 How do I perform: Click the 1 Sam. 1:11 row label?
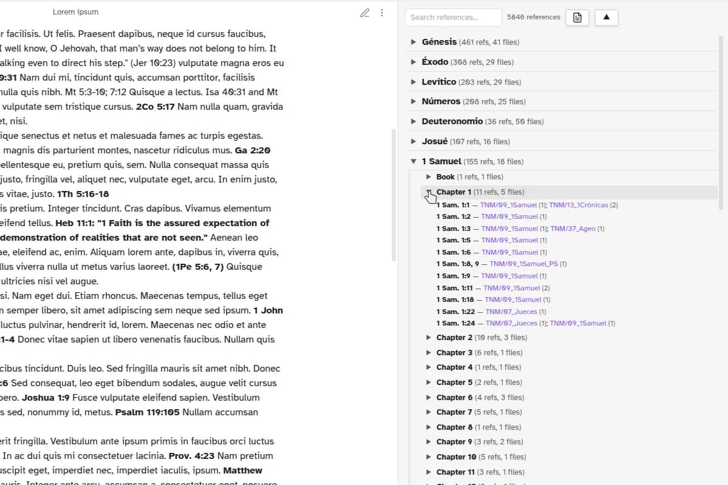(x=455, y=288)
